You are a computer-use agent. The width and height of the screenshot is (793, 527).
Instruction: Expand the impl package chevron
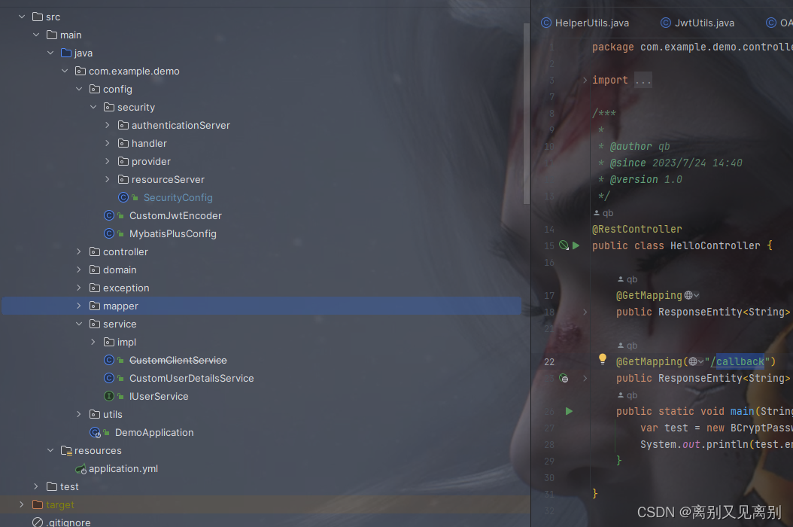tap(93, 342)
